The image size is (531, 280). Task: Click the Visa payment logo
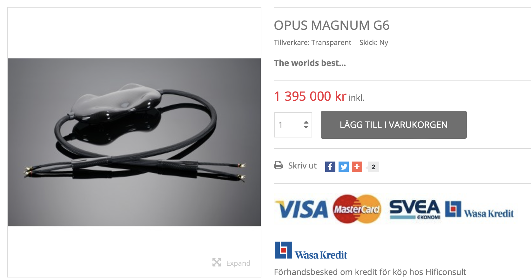(302, 209)
